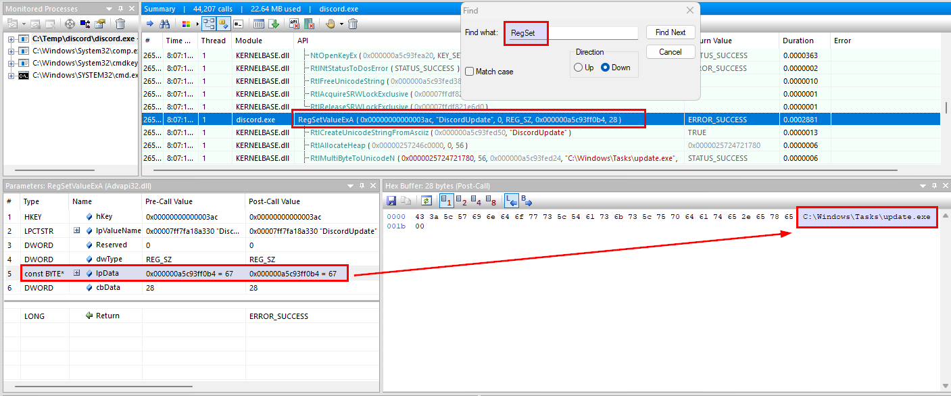The height and width of the screenshot is (396, 951).
Task: Open the hand icon dropdown arrow
Action: click(341, 24)
